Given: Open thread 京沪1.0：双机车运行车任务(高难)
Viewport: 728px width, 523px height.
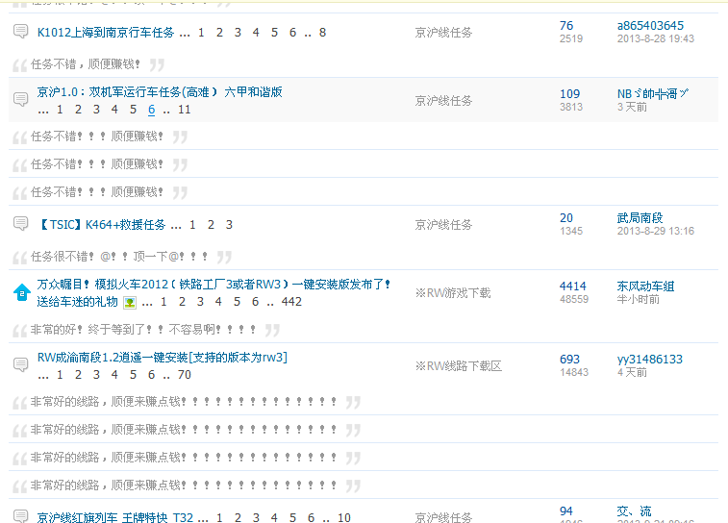Looking at the screenshot, I should point(160,92).
